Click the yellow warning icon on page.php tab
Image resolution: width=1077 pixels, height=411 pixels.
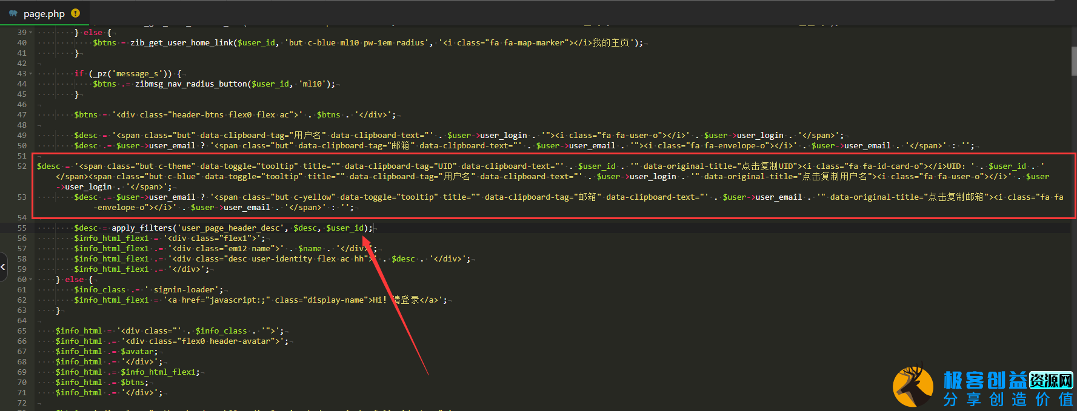tap(75, 13)
